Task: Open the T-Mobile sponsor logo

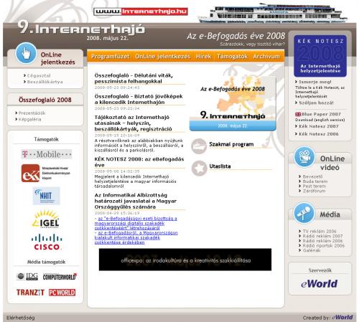Action: (47, 154)
